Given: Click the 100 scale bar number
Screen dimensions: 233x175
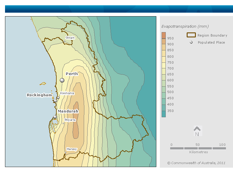Looking at the screenshot, I should click(x=222, y=145).
